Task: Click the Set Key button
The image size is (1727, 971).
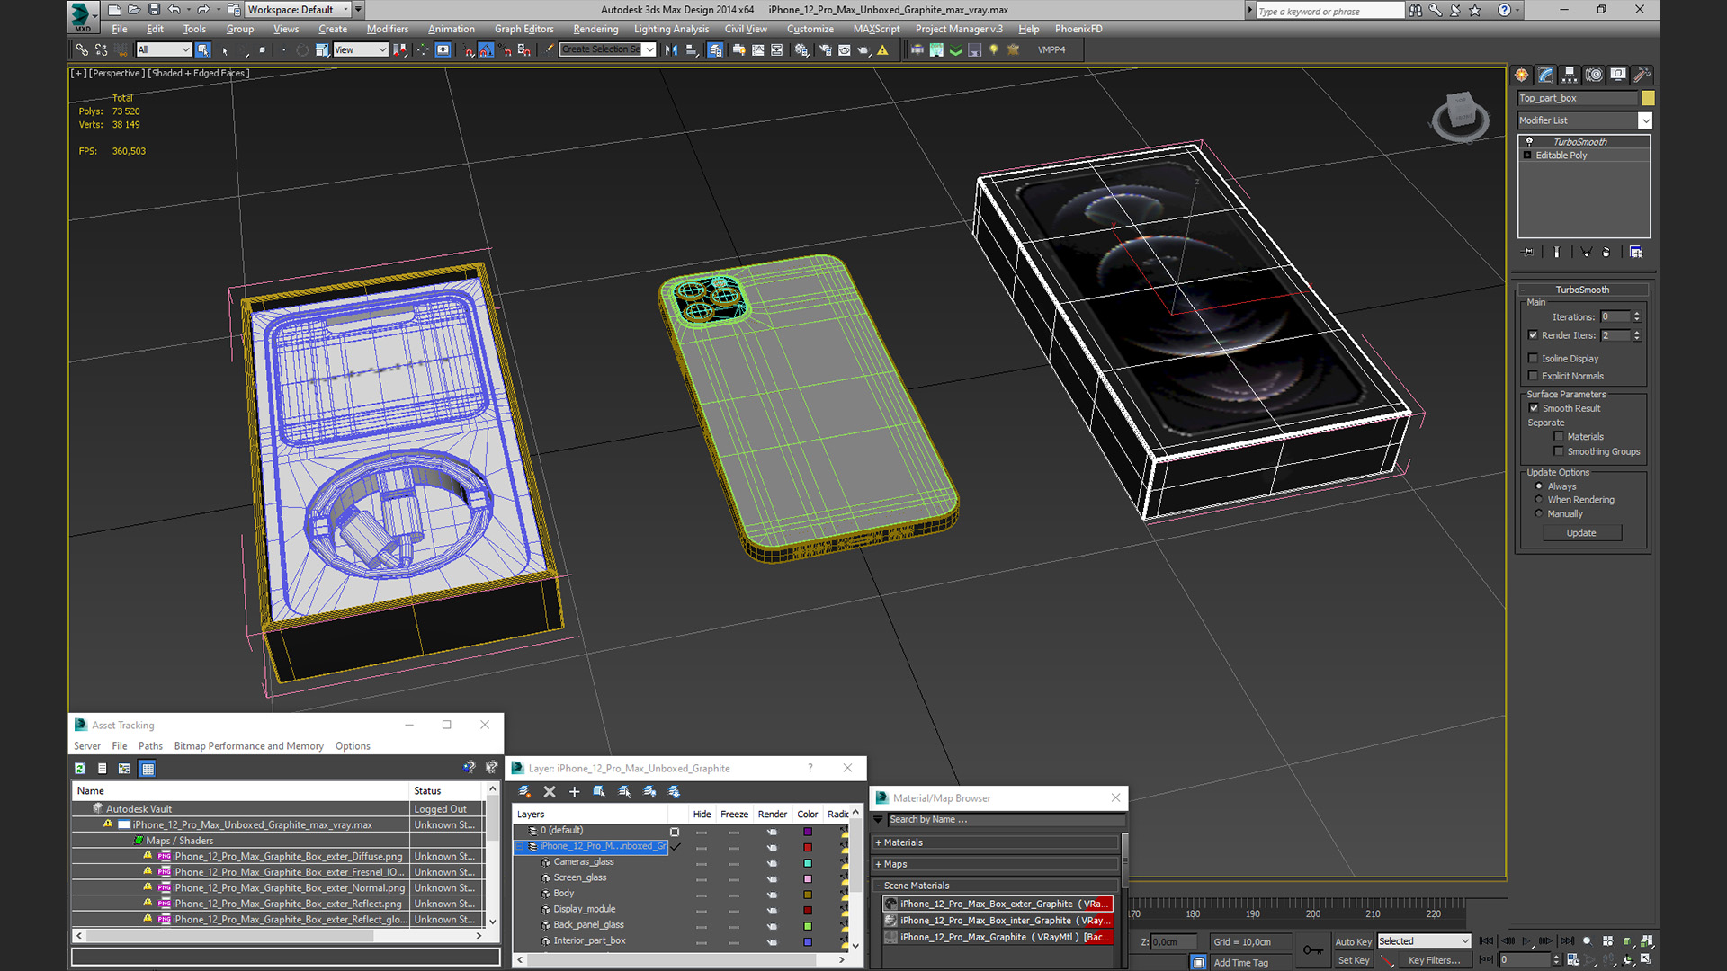Action: pyautogui.click(x=1353, y=960)
